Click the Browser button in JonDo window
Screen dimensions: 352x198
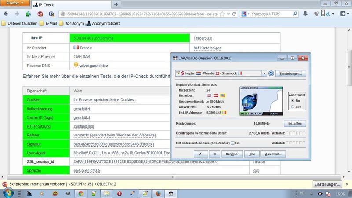tap(232, 154)
